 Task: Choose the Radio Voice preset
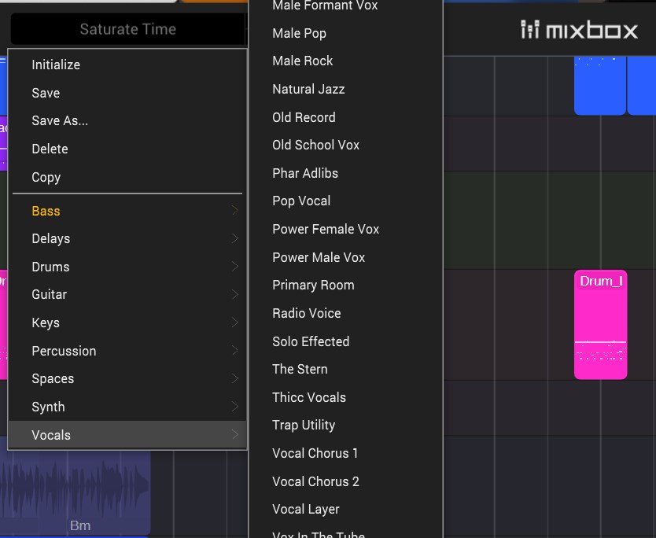pos(306,313)
